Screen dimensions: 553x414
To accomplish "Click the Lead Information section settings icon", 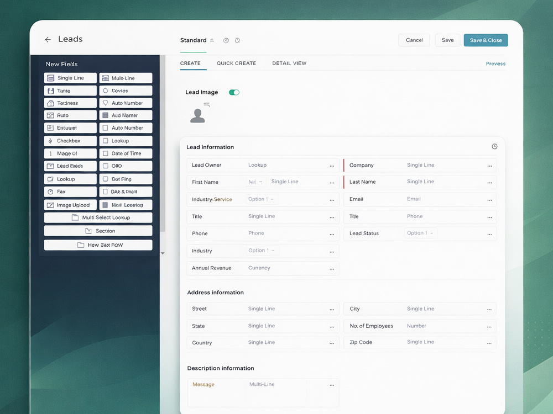I will point(494,146).
